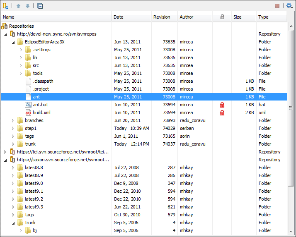This screenshot has height=237, width=296.
Task: Click the red Stop button icon
Action: click(277, 6)
